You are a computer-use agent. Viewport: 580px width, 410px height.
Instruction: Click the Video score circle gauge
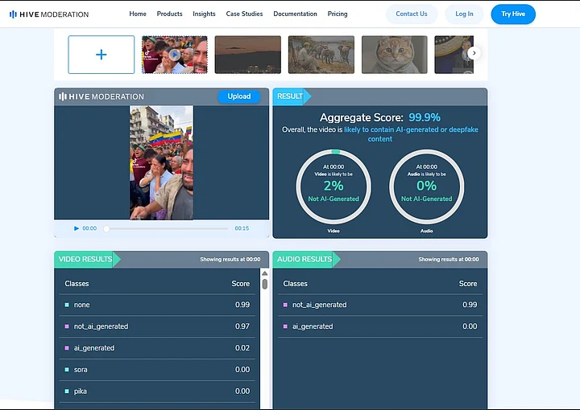coord(333,187)
